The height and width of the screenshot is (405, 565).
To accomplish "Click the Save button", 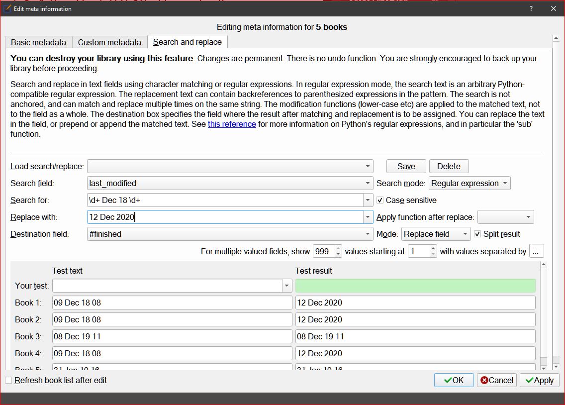I will point(406,167).
